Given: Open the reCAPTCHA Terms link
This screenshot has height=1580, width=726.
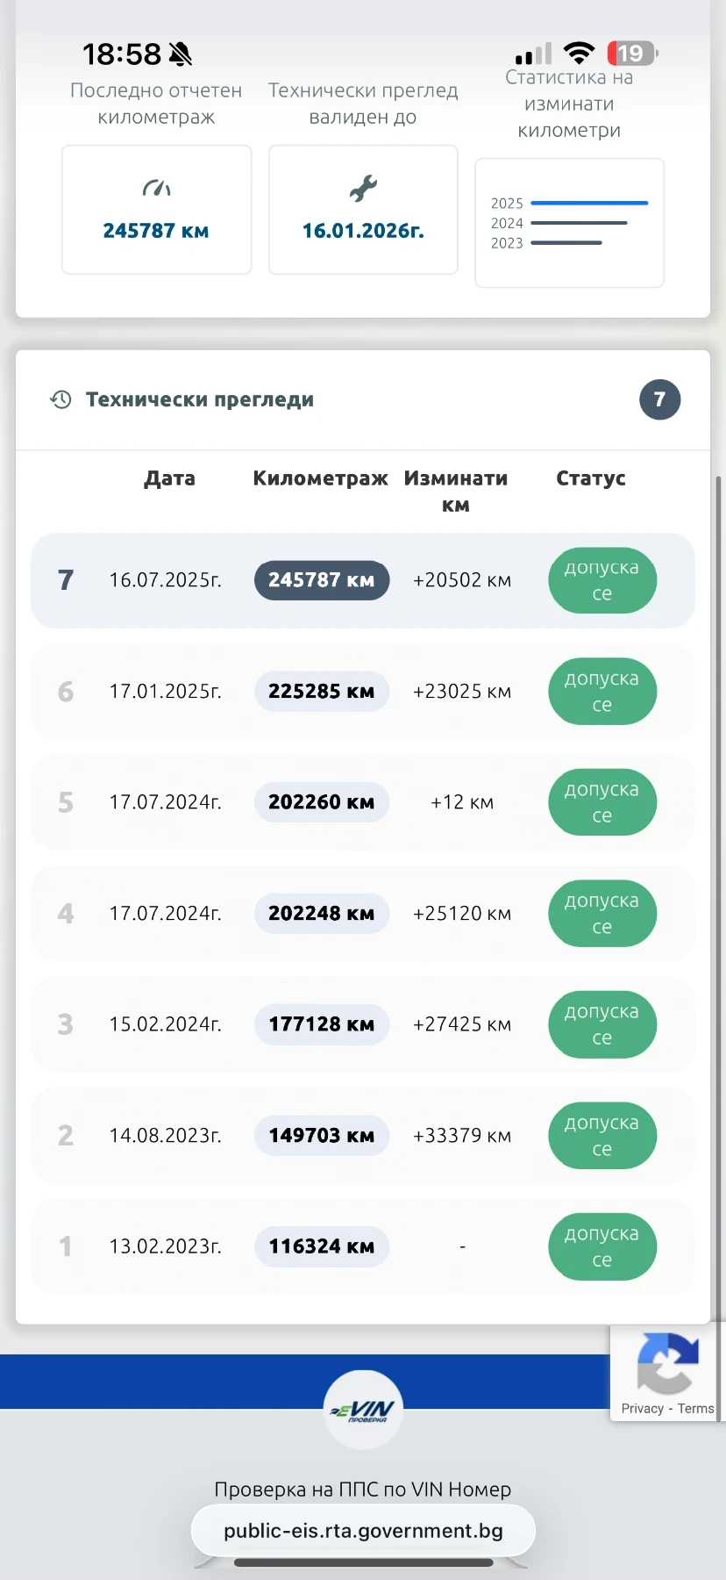Looking at the screenshot, I should pyautogui.click(x=695, y=1408).
